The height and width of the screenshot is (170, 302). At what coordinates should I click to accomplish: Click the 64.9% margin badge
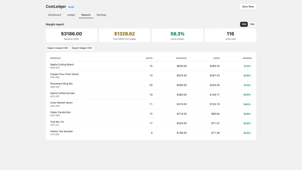(x=247, y=124)
